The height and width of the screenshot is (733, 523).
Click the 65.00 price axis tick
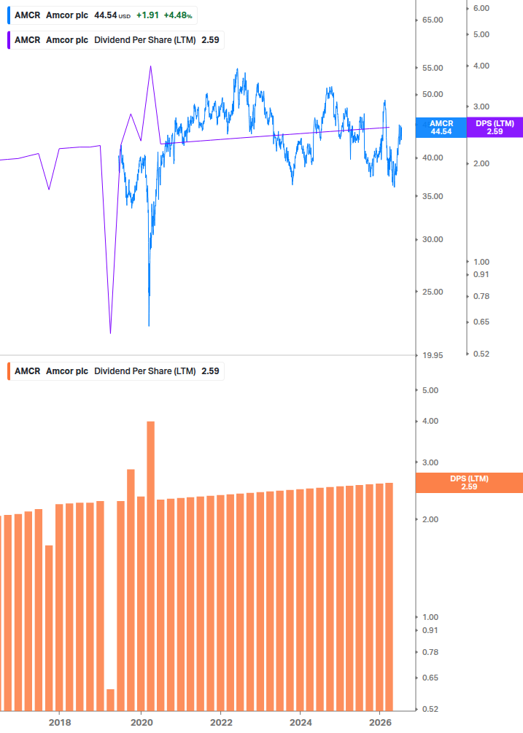(433, 20)
